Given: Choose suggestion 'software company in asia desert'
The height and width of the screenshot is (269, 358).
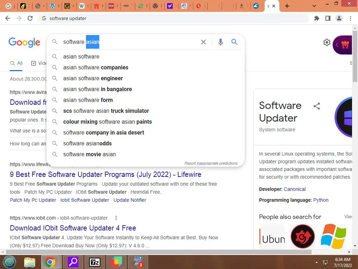Looking at the screenshot, I should pos(145,133).
